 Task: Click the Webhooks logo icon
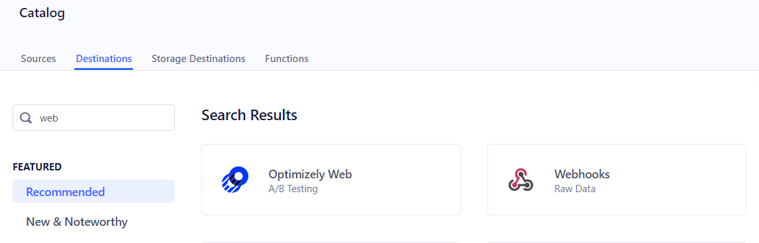[521, 180]
